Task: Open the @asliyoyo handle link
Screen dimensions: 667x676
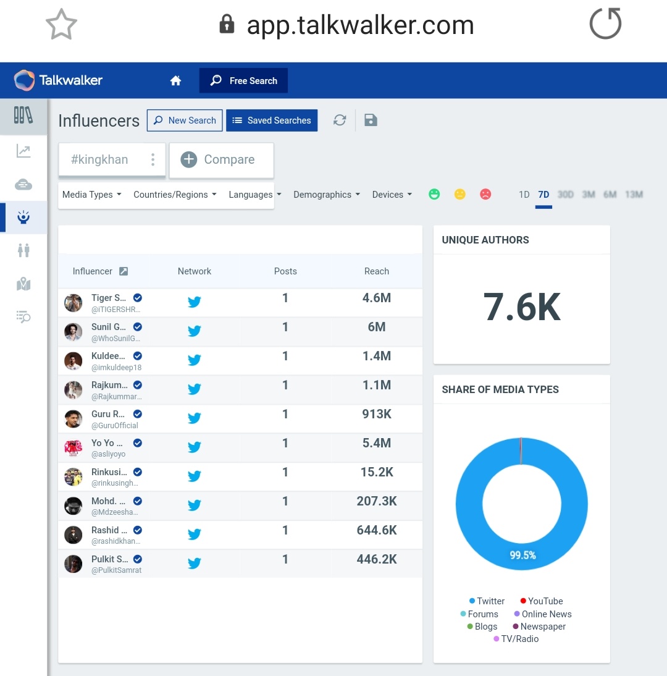Action: [108, 454]
